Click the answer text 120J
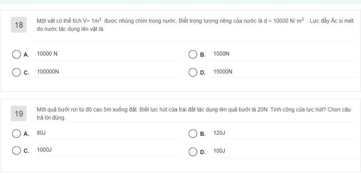This screenshot has height=175, width=361. (x=219, y=133)
